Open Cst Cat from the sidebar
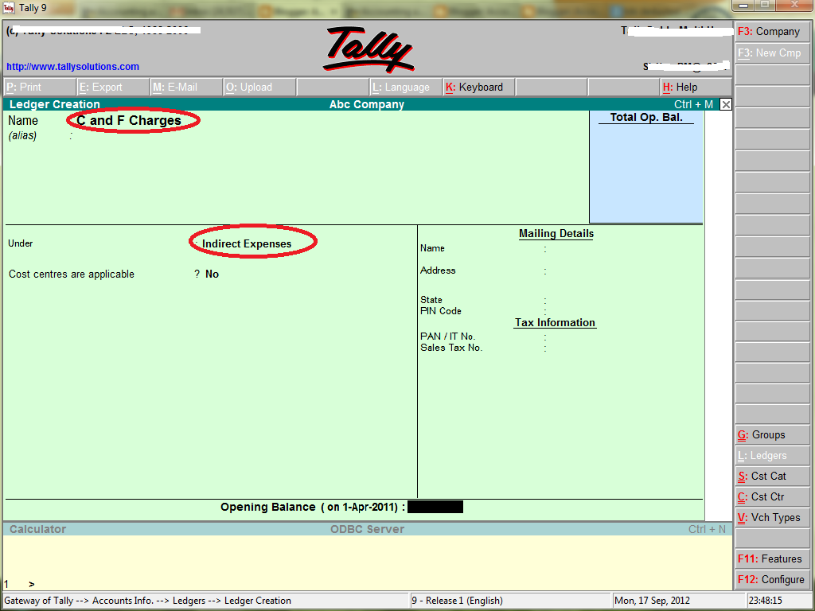Screen dimensions: 815x611 tap(772, 476)
